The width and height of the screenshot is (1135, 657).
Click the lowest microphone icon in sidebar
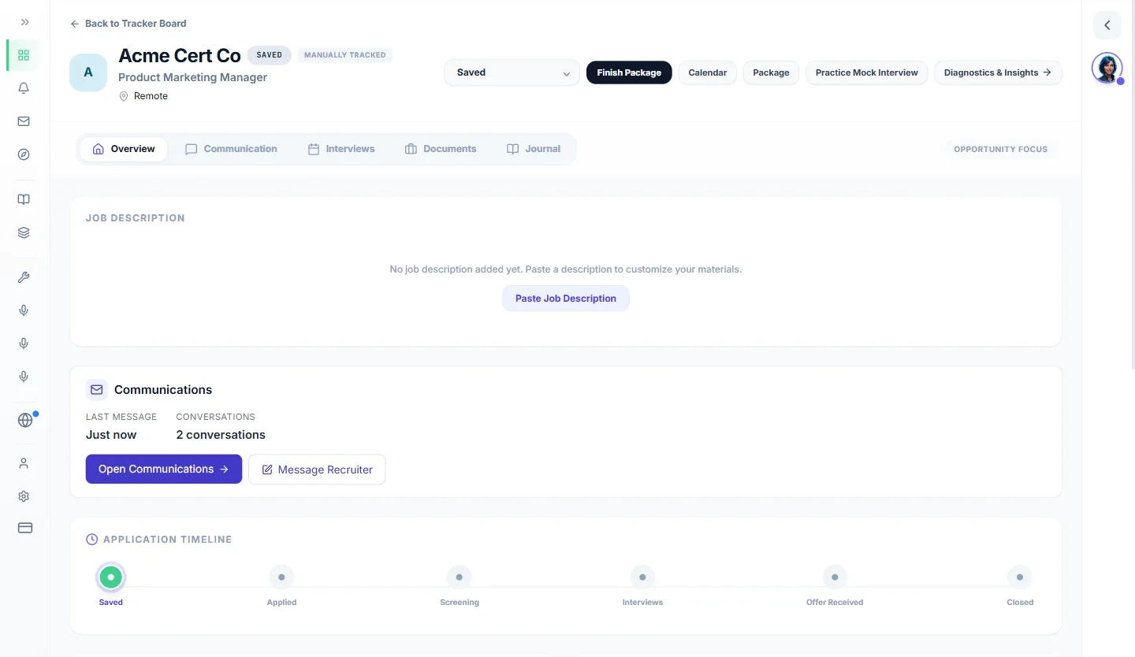point(24,377)
